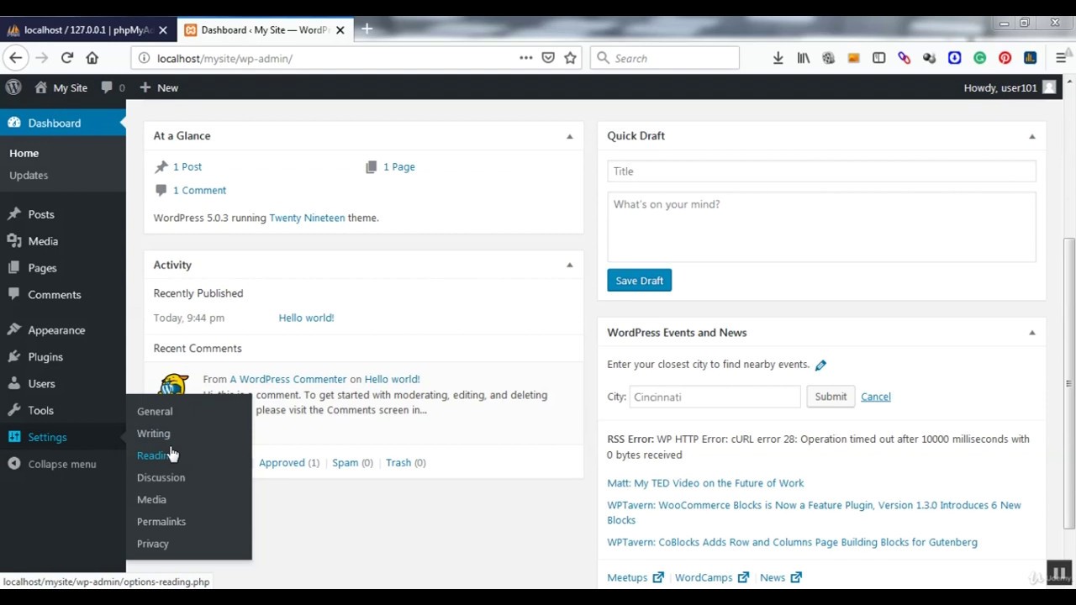Select General in Settings submenu
Viewport: 1076px width, 605px height.
(155, 412)
